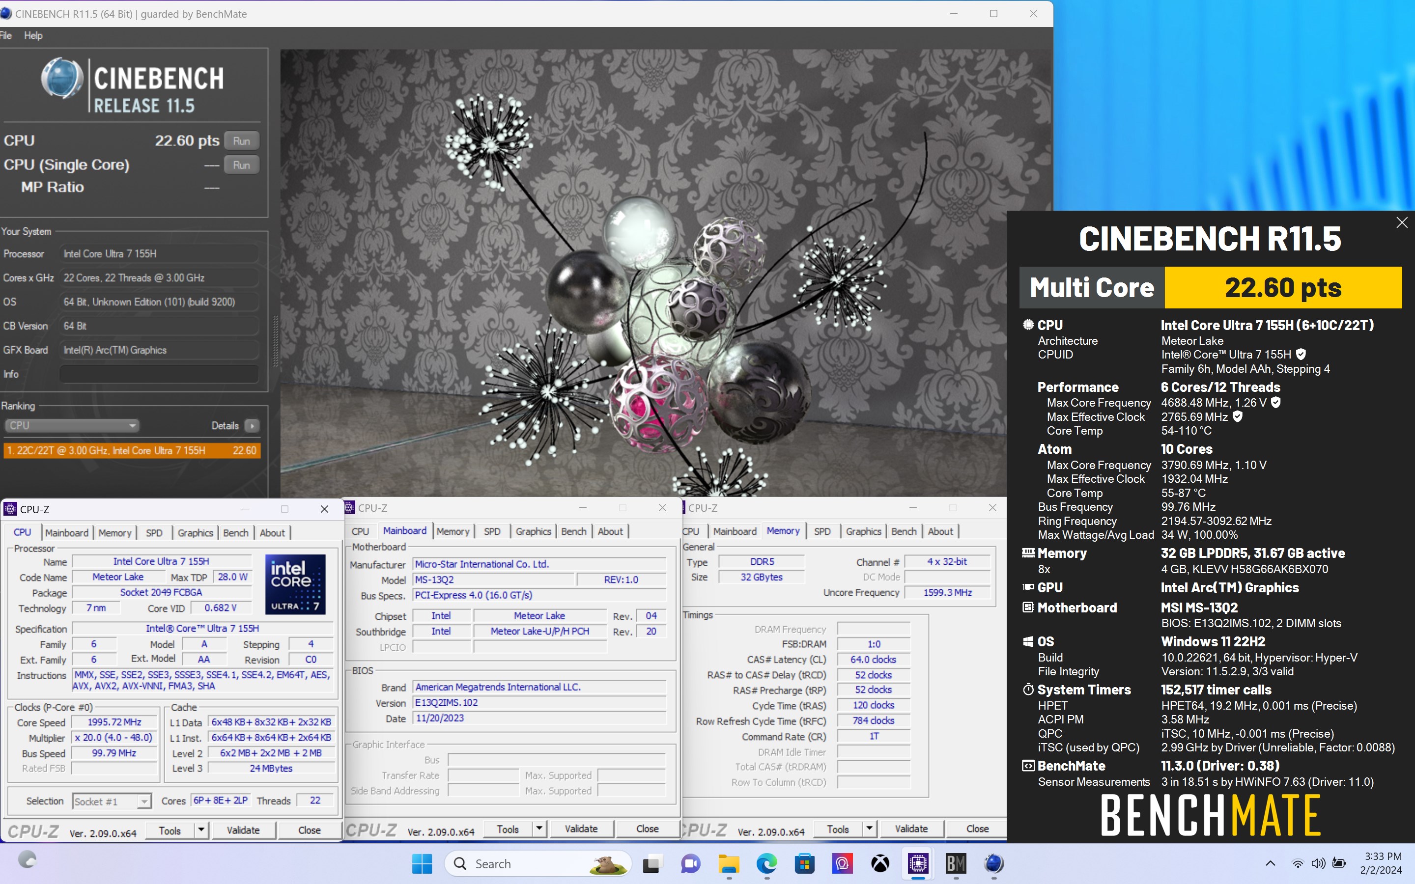Open Bench tab in left CPU-Z window

point(236,533)
